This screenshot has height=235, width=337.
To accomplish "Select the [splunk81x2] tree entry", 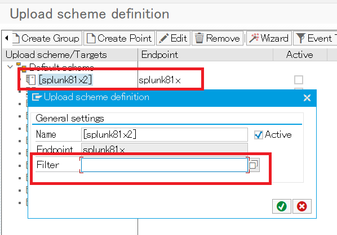I will (65, 80).
